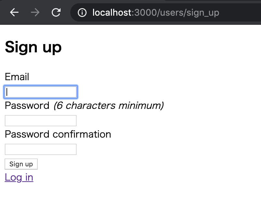This screenshot has width=261, height=210.
Task: Click the Email field label
Action: pyautogui.click(x=17, y=77)
